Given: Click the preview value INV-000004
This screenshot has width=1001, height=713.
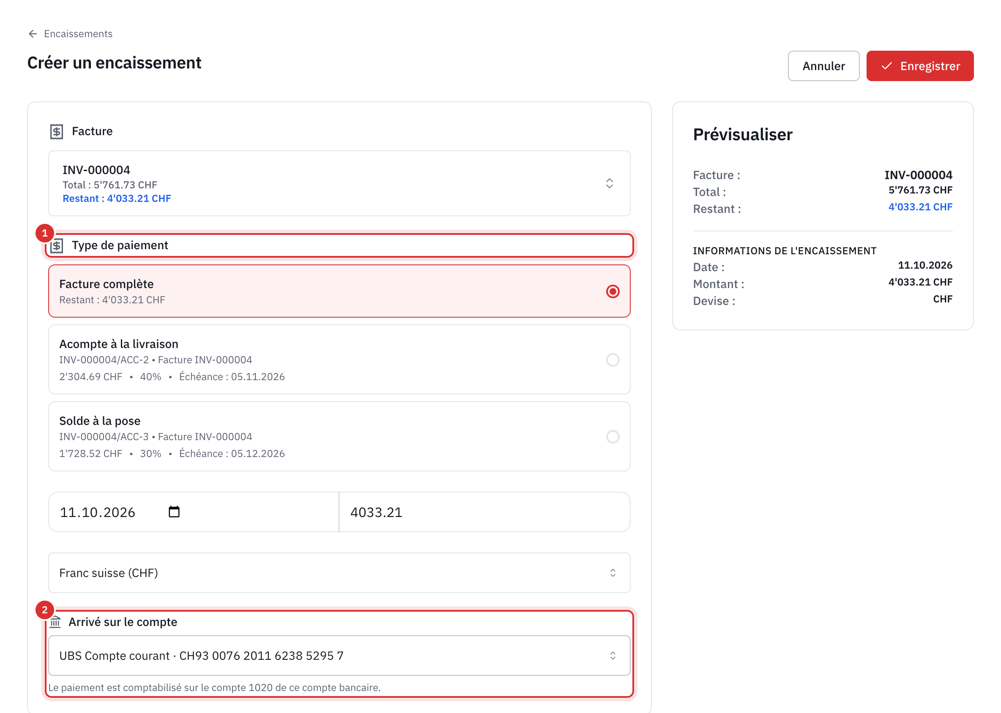Looking at the screenshot, I should (918, 175).
